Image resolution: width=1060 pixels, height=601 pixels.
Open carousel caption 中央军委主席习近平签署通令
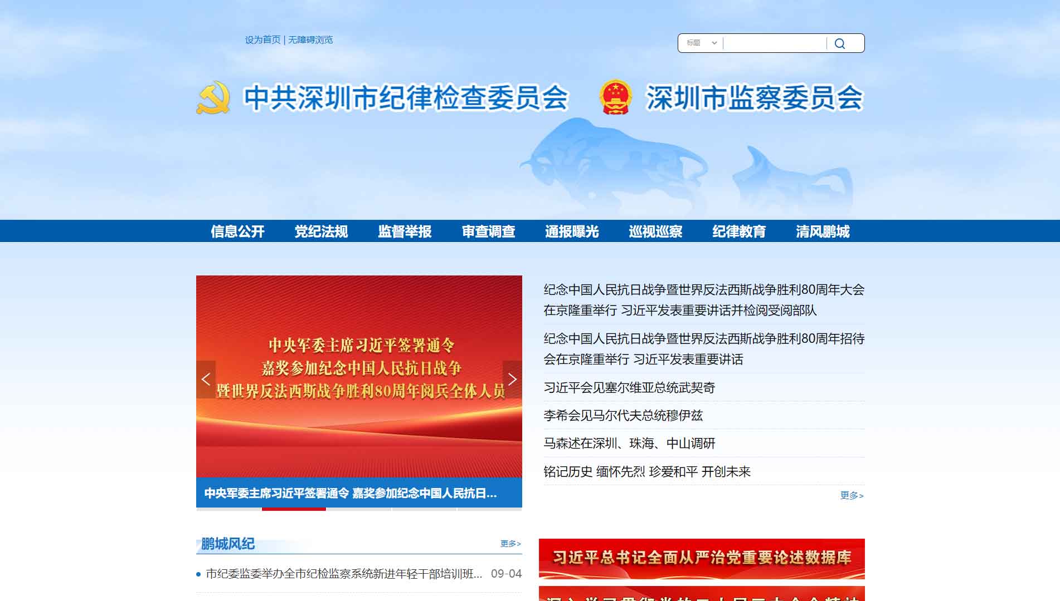pos(351,493)
